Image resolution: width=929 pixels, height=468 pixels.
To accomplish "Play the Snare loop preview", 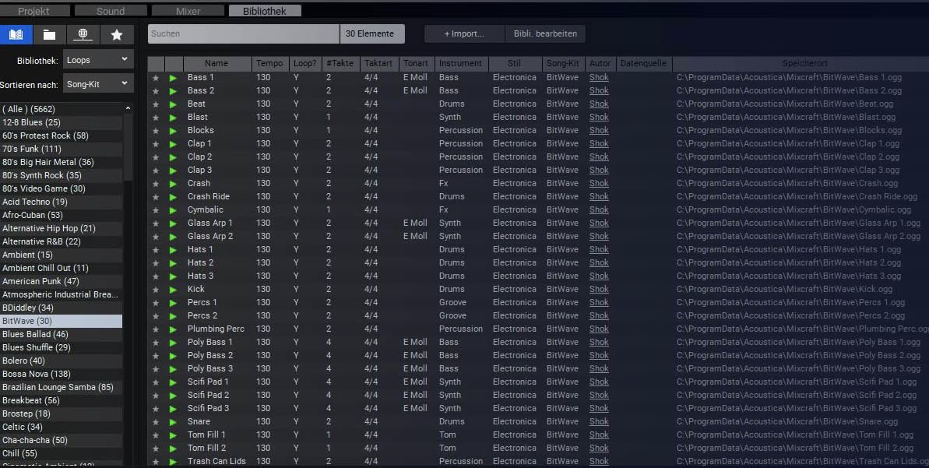I will pyautogui.click(x=173, y=422).
